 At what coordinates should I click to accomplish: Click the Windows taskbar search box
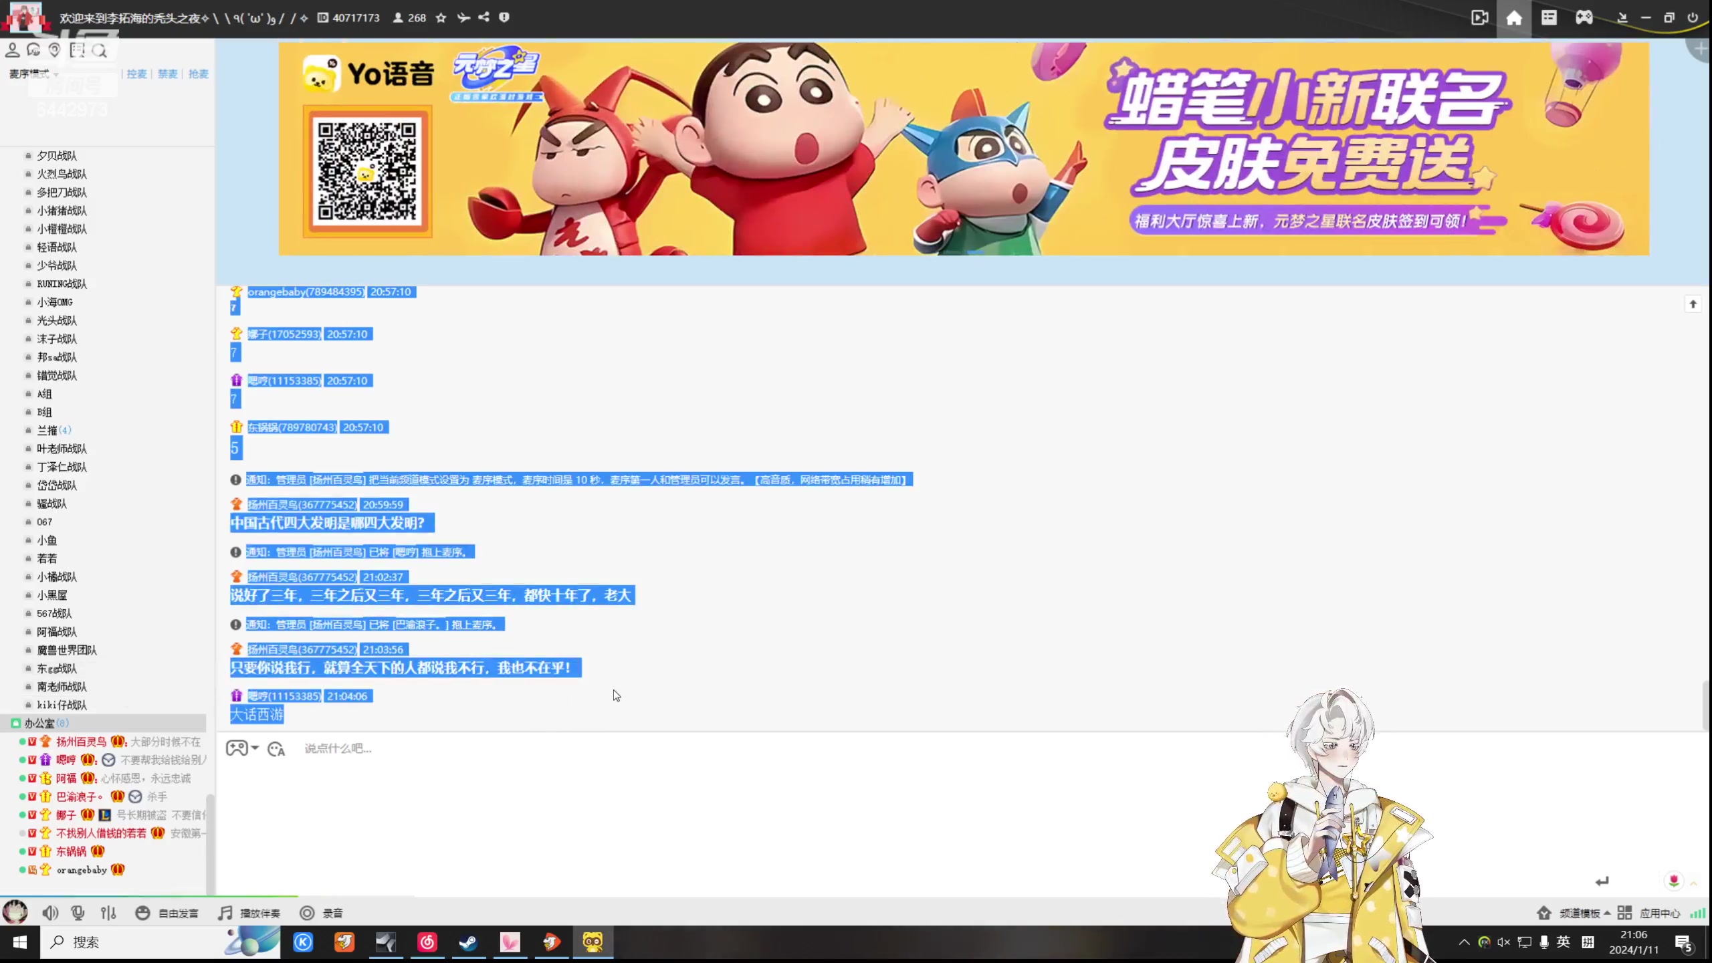pyautogui.click(x=160, y=942)
